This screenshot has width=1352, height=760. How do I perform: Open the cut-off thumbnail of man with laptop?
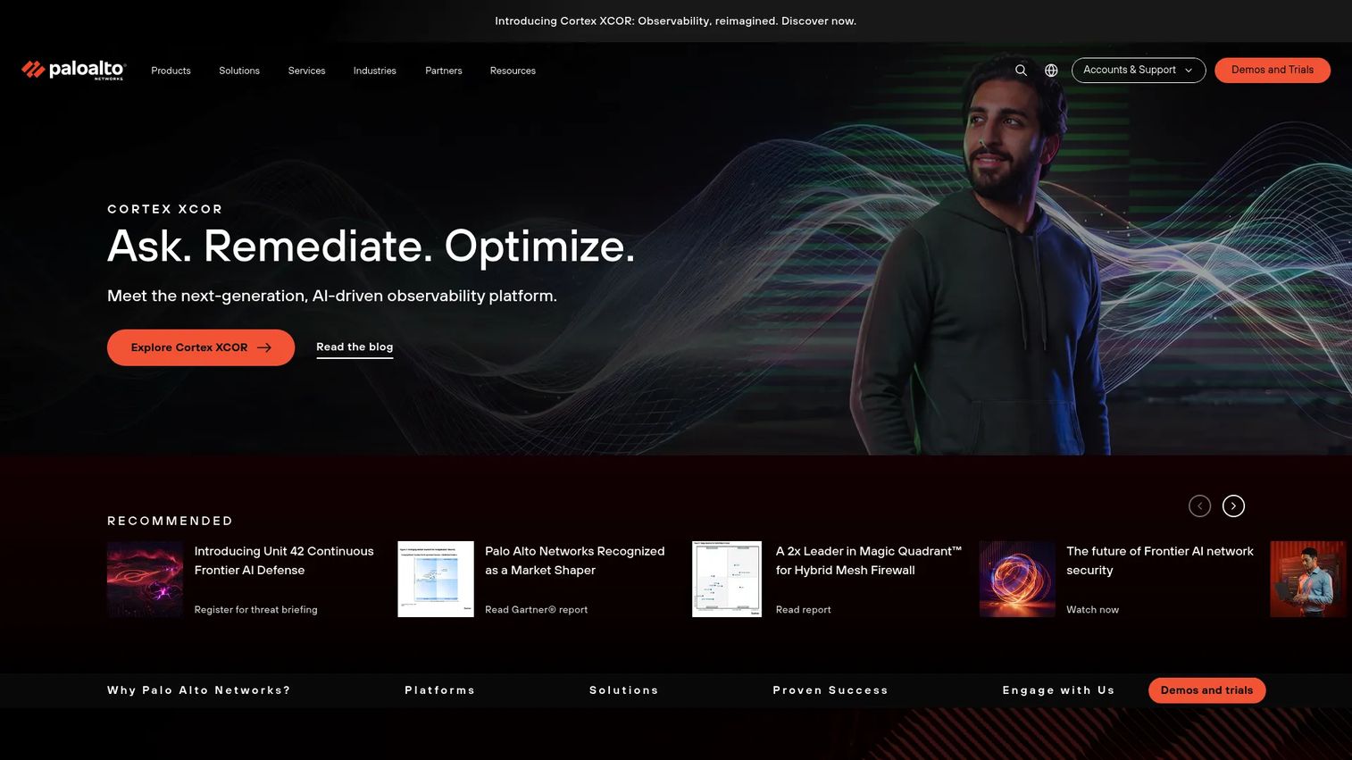(x=1308, y=579)
